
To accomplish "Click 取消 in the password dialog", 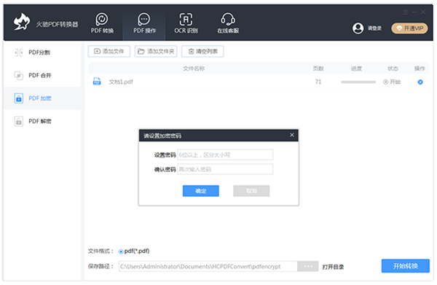I will (x=251, y=191).
